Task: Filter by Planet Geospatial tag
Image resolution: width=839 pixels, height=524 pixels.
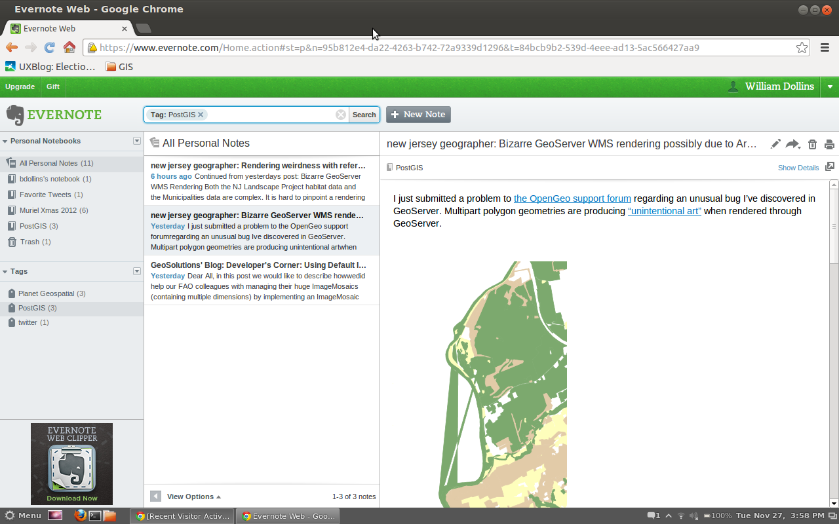Action: (71, 293)
